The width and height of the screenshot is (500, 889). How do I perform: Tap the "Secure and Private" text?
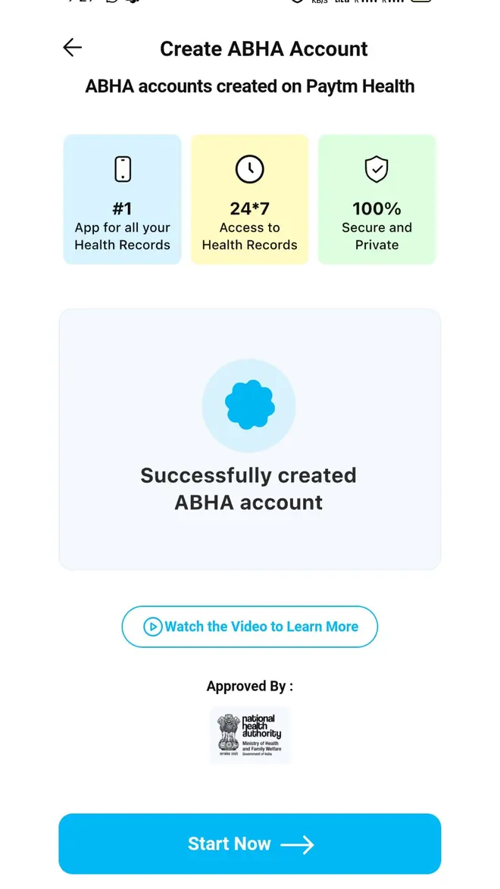377,236
